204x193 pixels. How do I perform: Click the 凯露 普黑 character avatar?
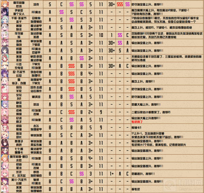click(x=5, y=51)
